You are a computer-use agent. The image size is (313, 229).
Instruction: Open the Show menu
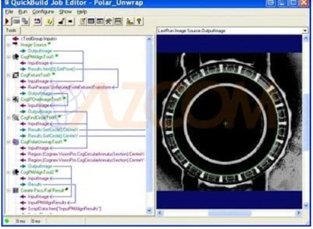(x=66, y=12)
